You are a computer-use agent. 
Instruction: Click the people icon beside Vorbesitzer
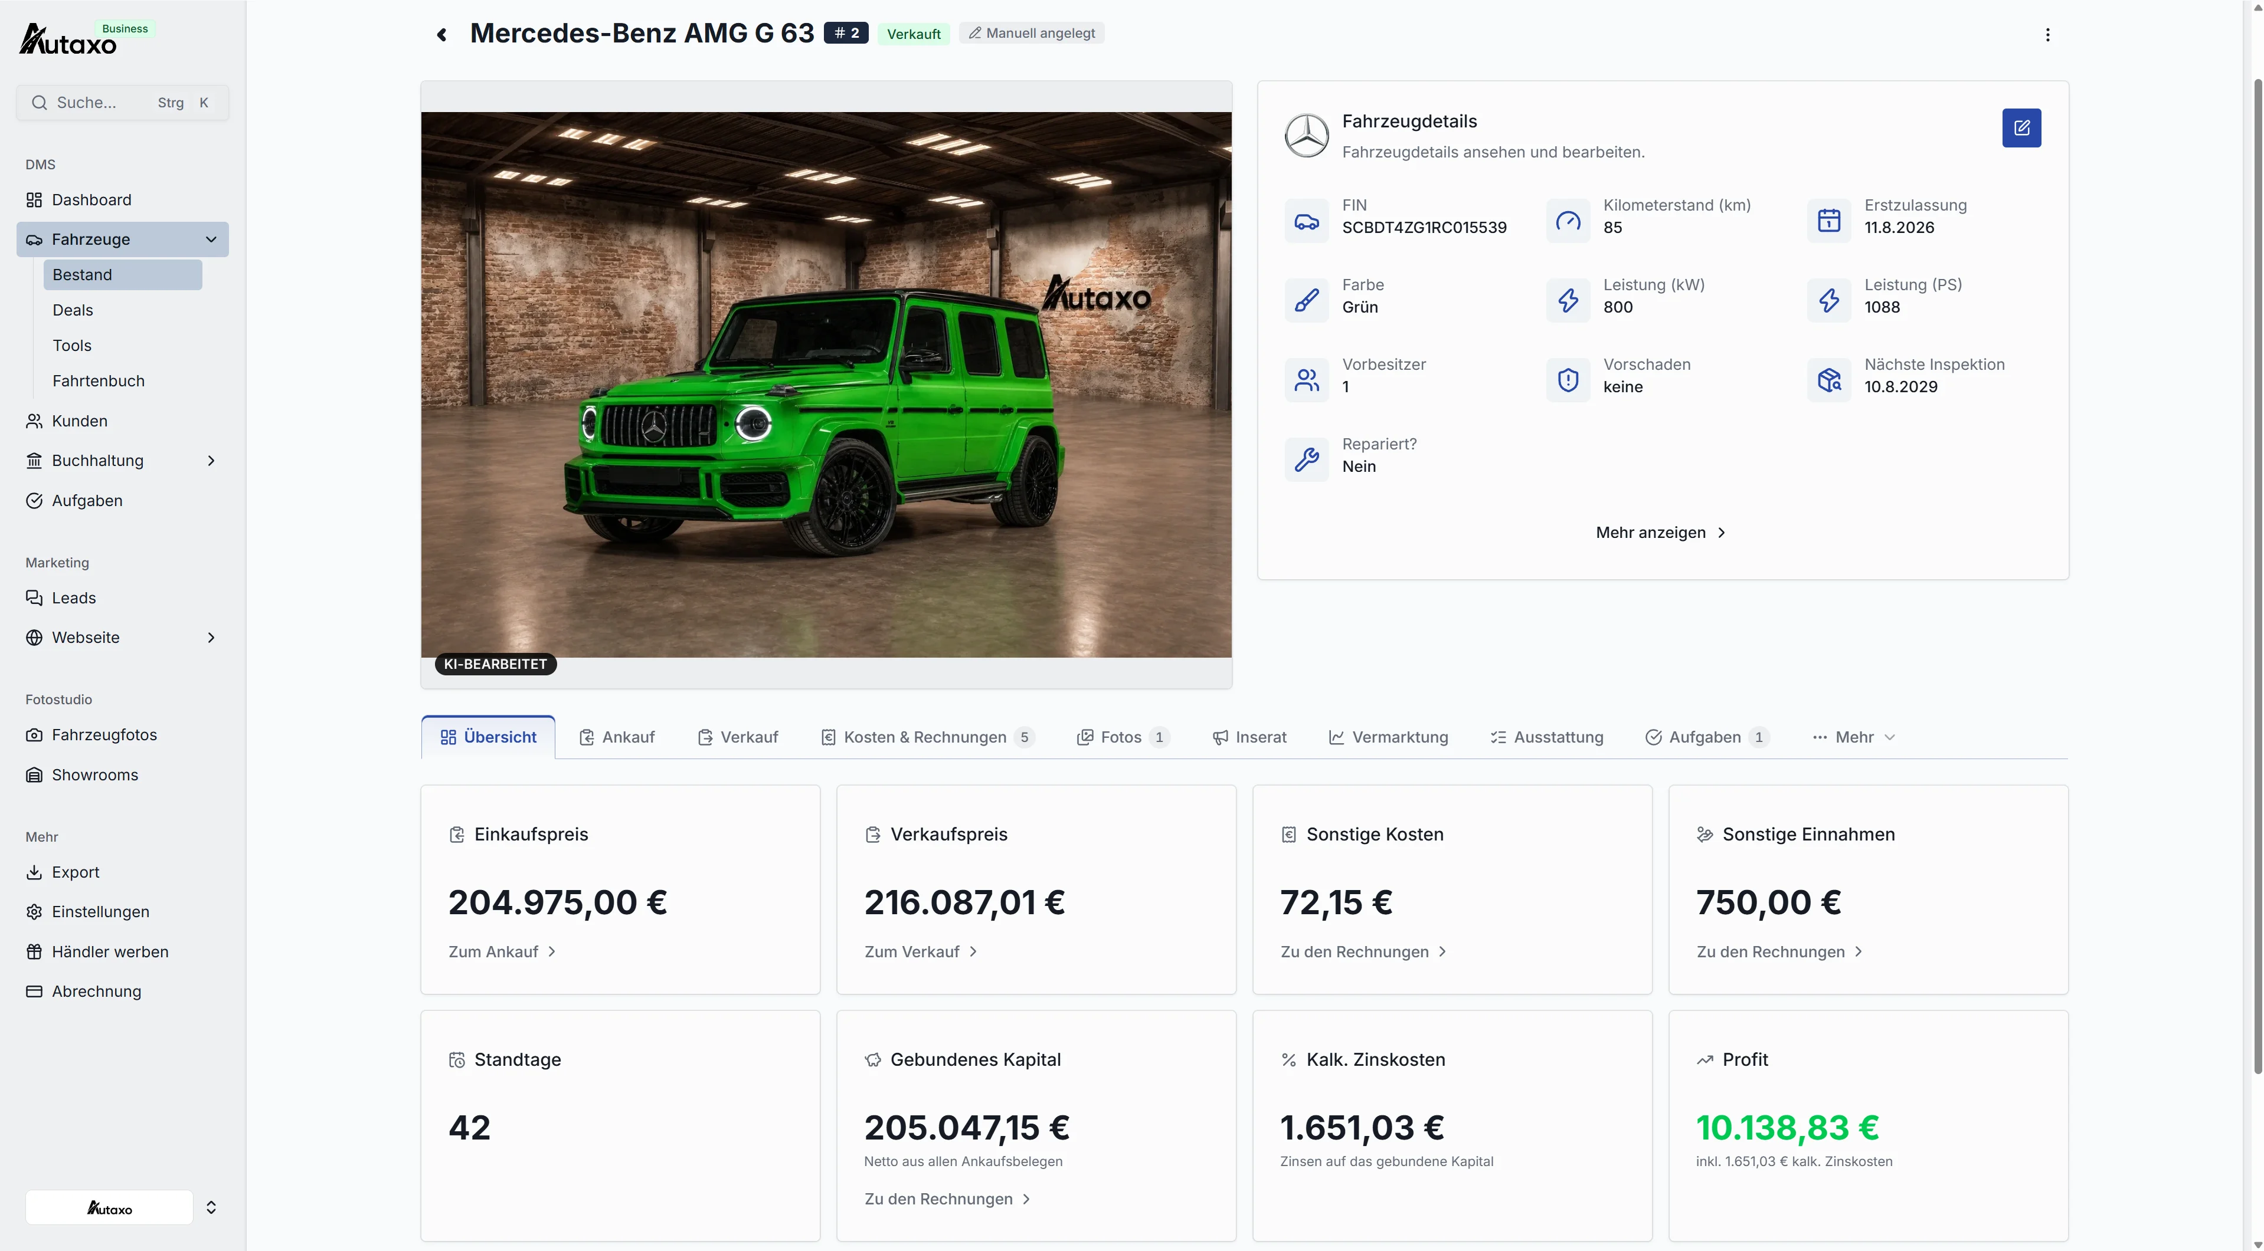click(x=1307, y=380)
